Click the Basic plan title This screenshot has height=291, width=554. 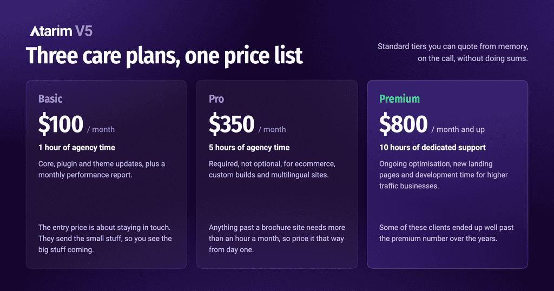point(50,98)
